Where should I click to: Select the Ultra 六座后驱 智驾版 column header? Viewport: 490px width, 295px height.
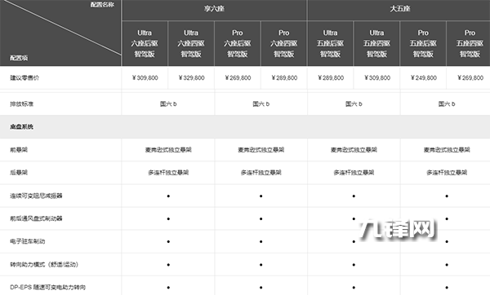click(x=145, y=44)
